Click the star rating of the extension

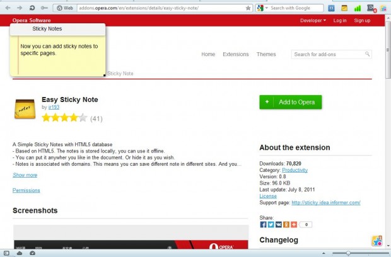pyautogui.click(x=64, y=118)
